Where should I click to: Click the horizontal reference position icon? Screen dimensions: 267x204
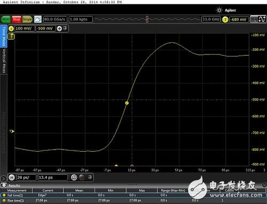point(82,177)
